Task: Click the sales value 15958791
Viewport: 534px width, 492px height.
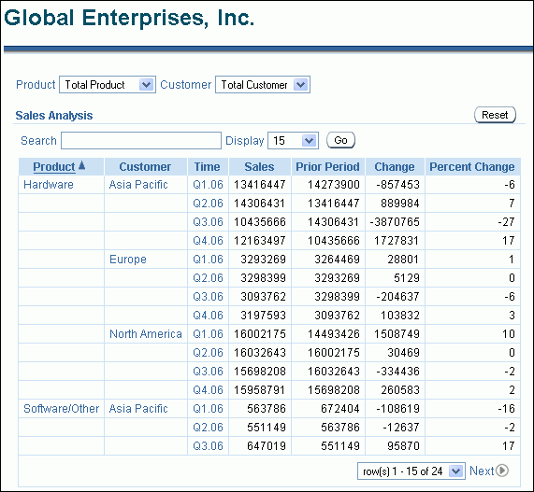Action: coord(259,389)
